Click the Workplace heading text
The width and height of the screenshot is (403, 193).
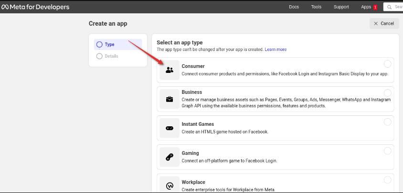click(x=193, y=182)
